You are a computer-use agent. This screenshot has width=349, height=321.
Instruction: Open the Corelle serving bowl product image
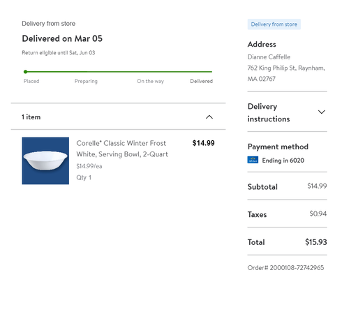coord(45,160)
